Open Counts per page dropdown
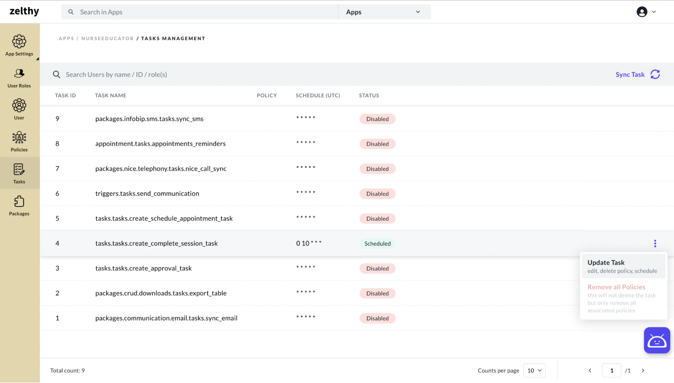674x383 pixels. click(534, 371)
